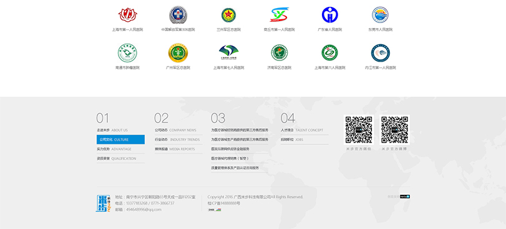Image resolution: width=506 pixels, height=229 pixels.
Task: Click the 上海市第六人民医院 label
Action: point(330,68)
